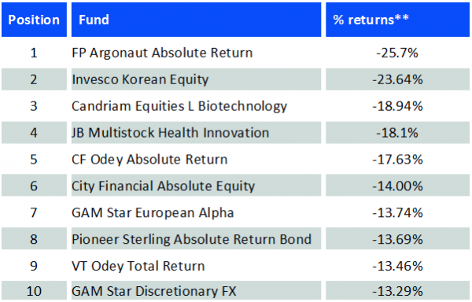
Task: Select position number 10 cell
Action: pyautogui.click(x=34, y=291)
